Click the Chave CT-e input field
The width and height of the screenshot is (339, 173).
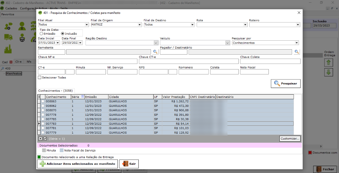click(x=189, y=61)
